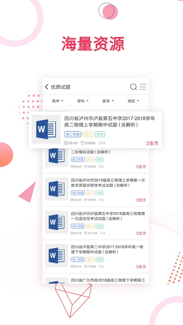Click 2金币 price on 850KB card
Screen dimensions: 183x325
(x=152, y=143)
